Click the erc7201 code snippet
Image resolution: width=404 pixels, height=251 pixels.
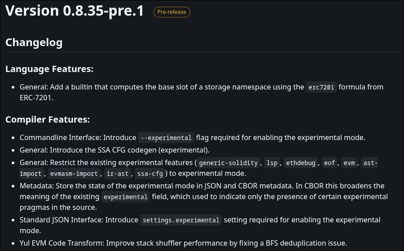click(x=321, y=87)
